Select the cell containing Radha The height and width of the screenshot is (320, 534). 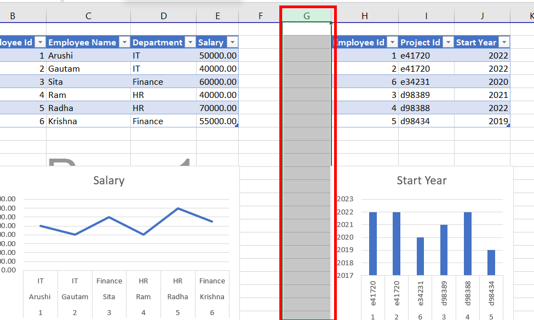88,108
